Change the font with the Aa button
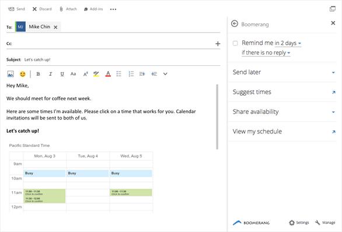 point(74,74)
